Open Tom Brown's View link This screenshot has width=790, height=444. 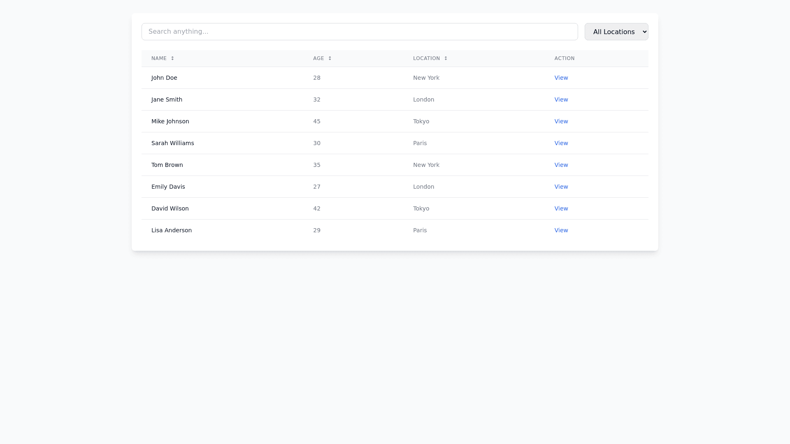point(561,165)
